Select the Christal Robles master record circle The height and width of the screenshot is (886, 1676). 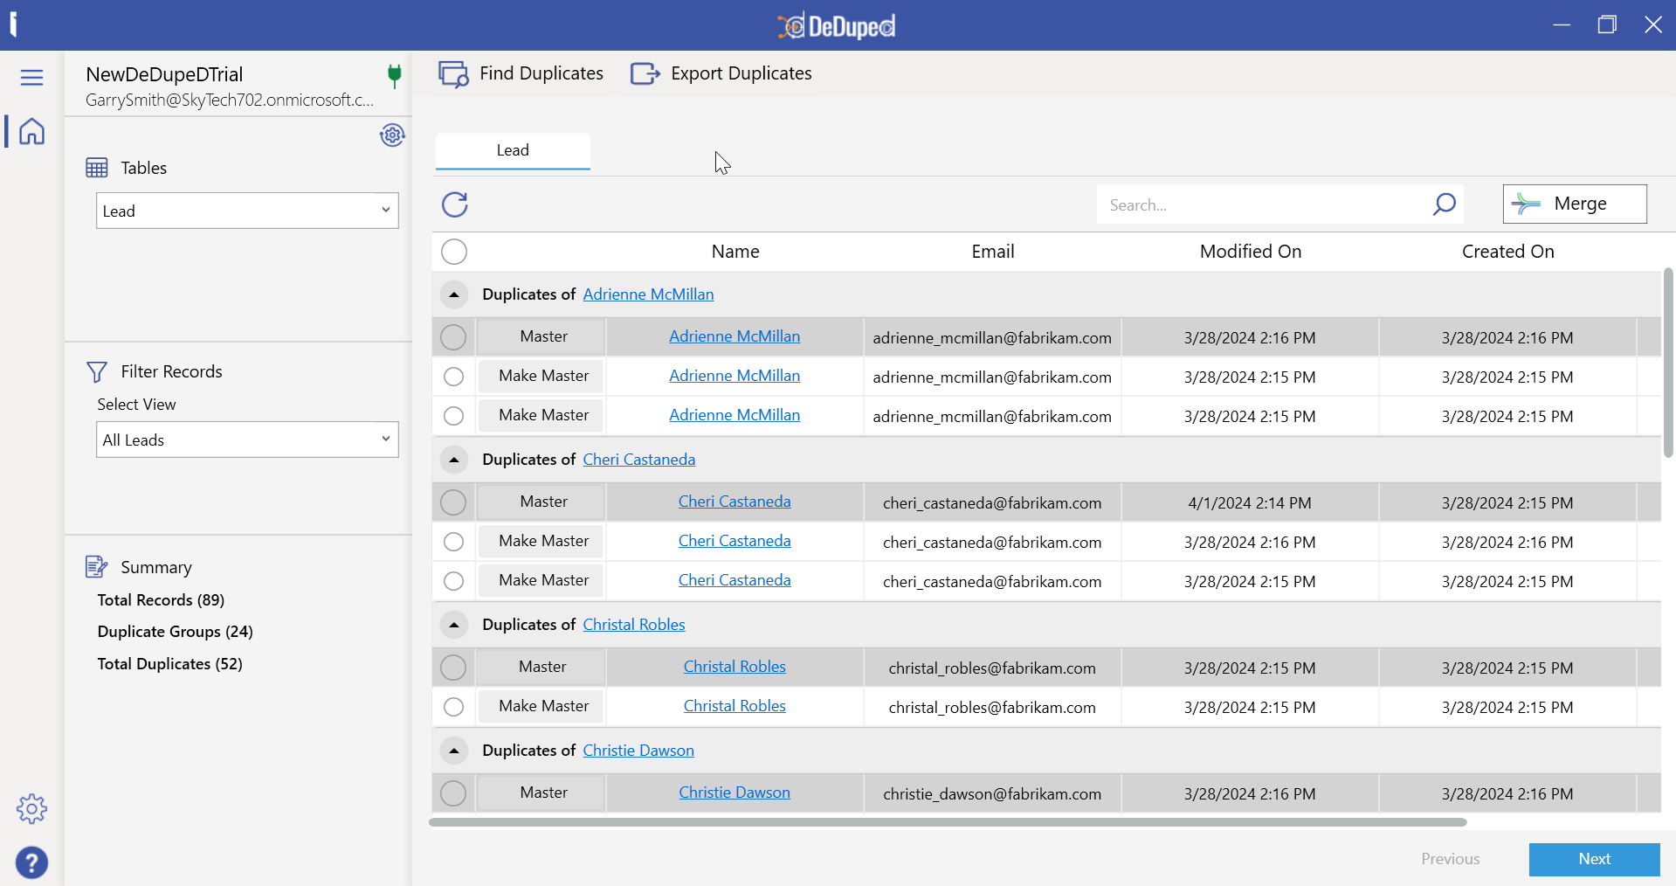point(453,668)
